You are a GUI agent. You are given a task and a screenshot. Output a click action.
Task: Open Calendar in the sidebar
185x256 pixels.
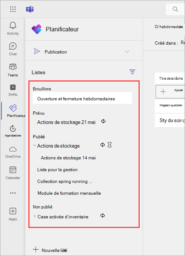[13, 173]
